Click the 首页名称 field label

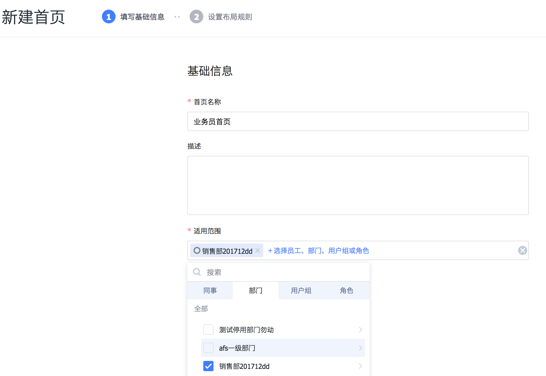point(207,102)
